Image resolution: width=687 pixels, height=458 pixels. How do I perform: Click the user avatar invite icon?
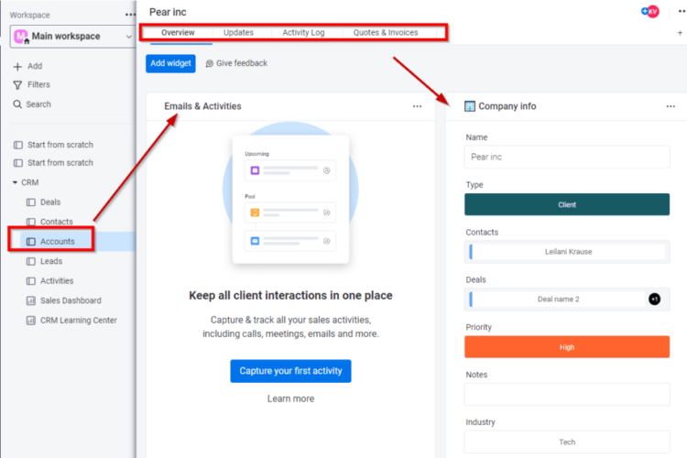pyautogui.click(x=649, y=12)
